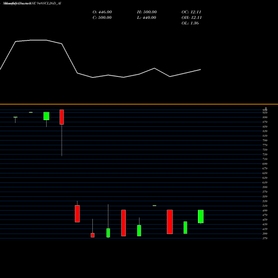The width and height of the screenshot is (278, 278).
Task: Click the red candle with the longest lower wick
Action: (x=62, y=117)
